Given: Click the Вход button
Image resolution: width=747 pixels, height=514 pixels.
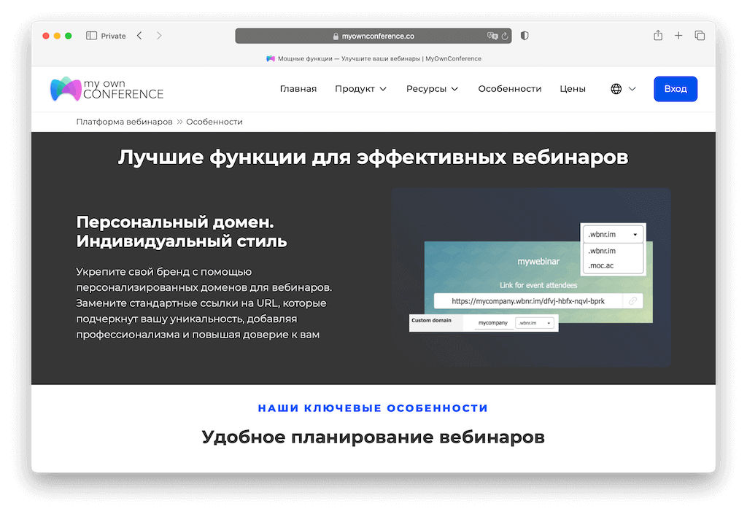Looking at the screenshot, I should pos(675,88).
